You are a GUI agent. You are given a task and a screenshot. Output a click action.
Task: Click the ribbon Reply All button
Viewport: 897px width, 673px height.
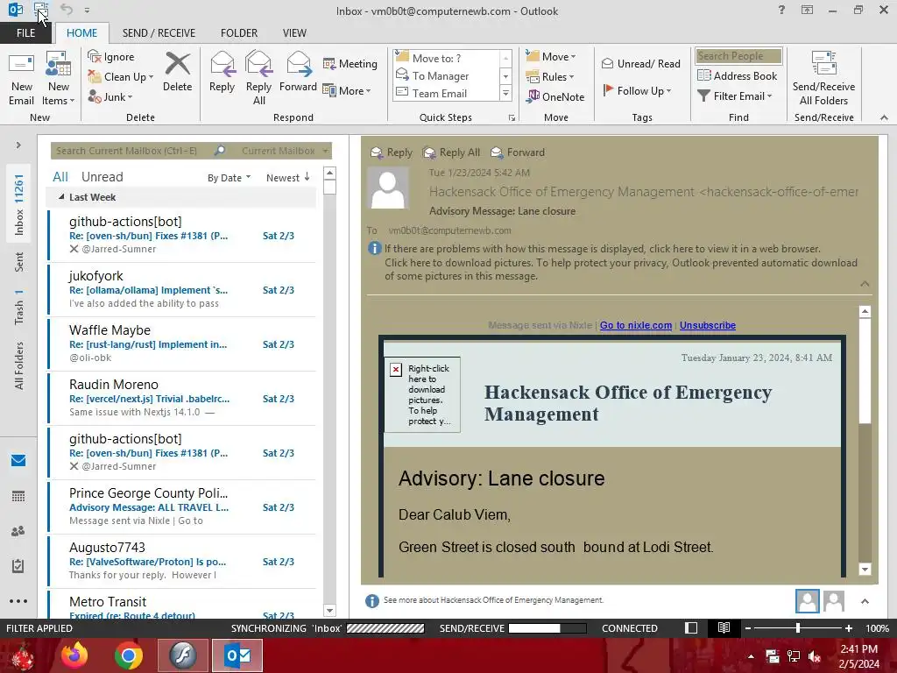[258, 79]
